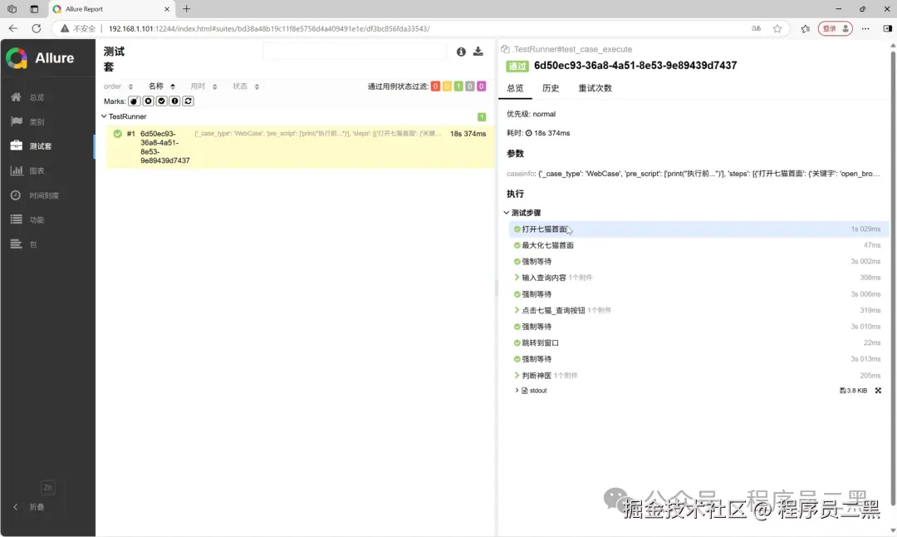Close the Allure Report tab
This screenshot has width=897, height=537.
click(x=167, y=9)
